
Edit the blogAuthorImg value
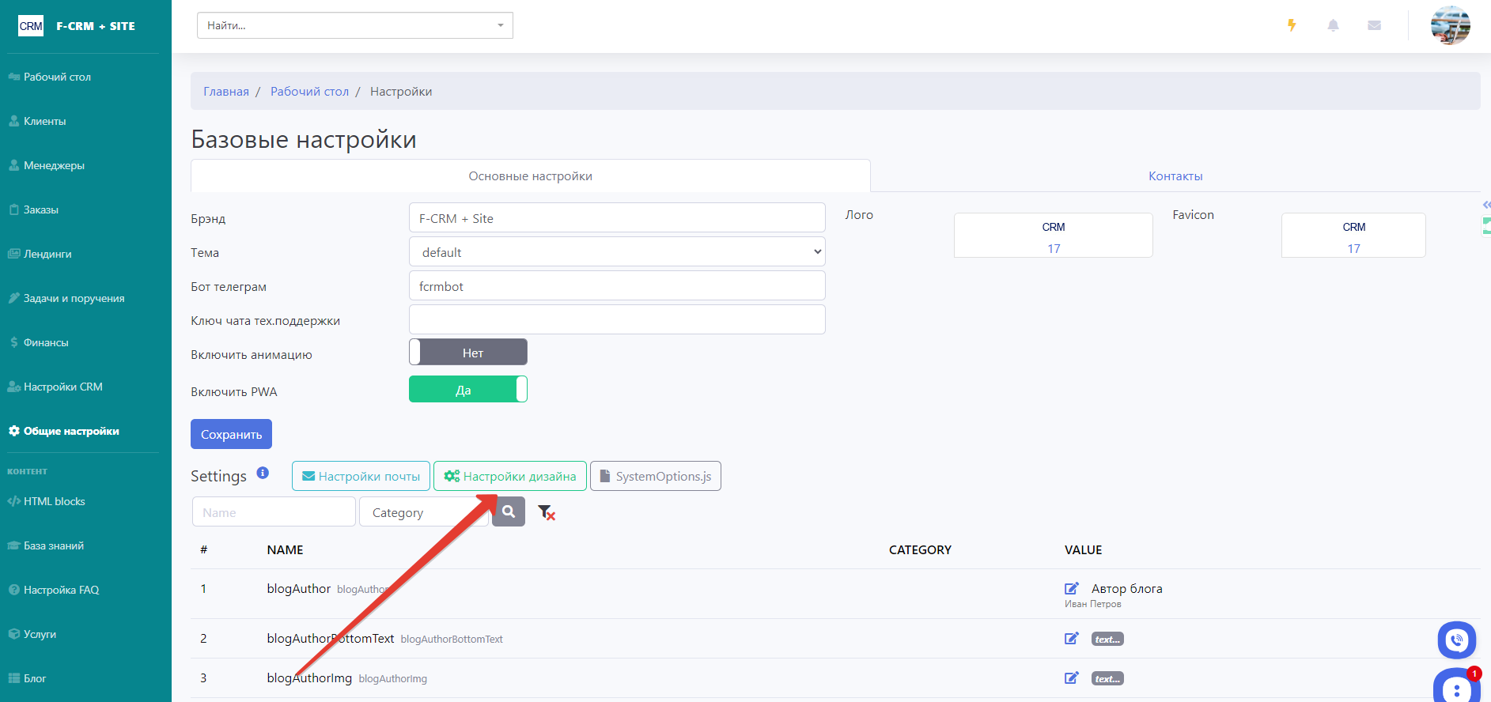click(x=1071, y=678)
